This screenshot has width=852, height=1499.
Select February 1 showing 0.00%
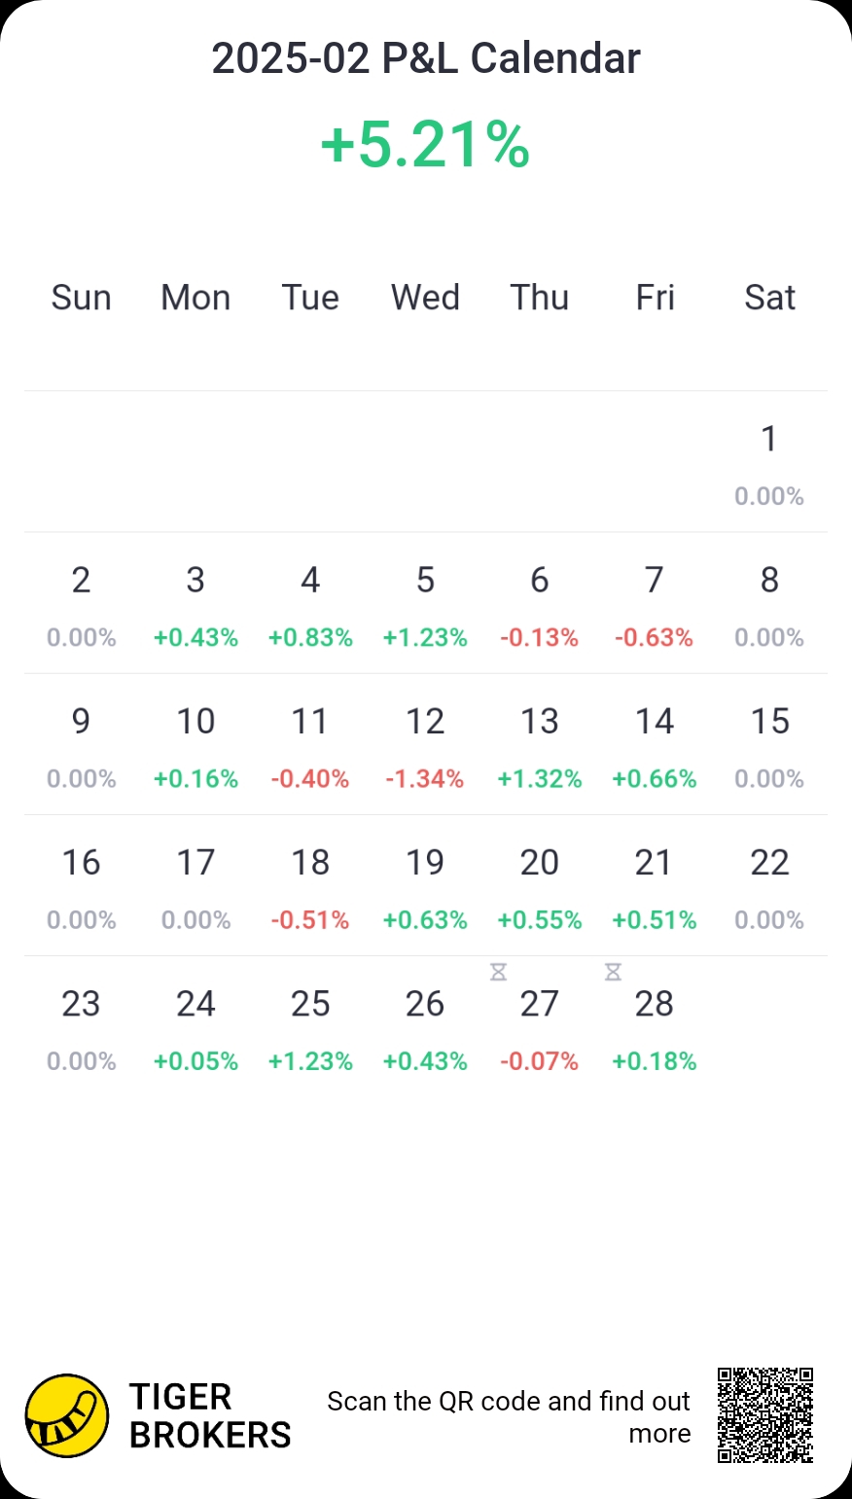[769, 463]
